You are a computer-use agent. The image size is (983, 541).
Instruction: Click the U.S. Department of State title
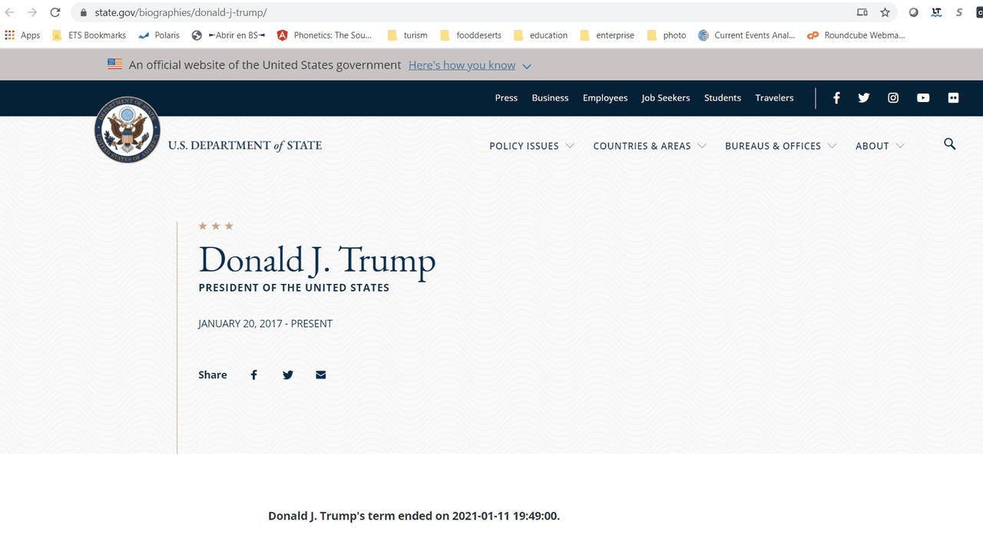click(245, 145)
